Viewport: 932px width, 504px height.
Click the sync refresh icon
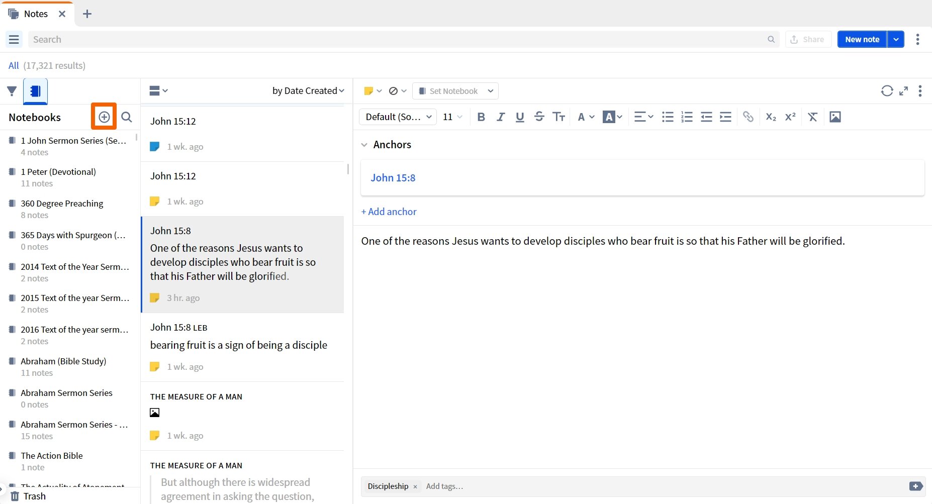click(887, 91)
